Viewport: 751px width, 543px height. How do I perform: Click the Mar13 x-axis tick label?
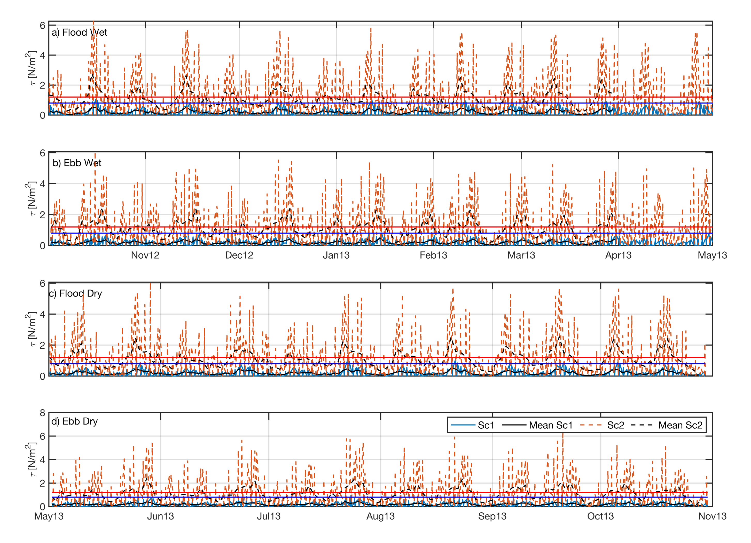(x=521, y=255)
